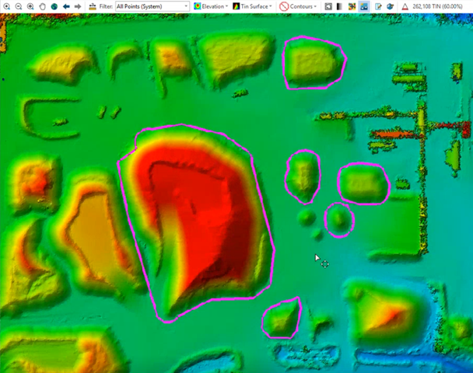Open the Elevation coloring dropdown
Screen dimensions: 473x373
(211, 6)
